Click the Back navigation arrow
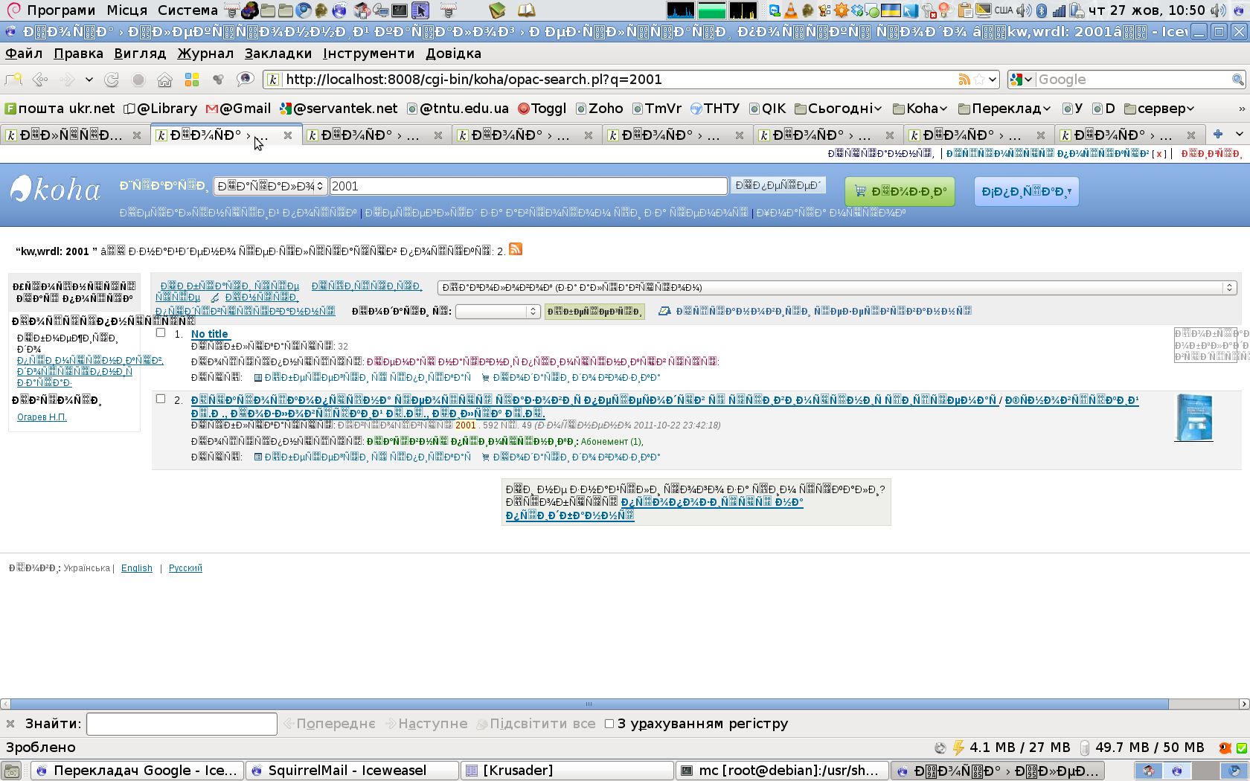1250x781 pixels. point(40,80)
